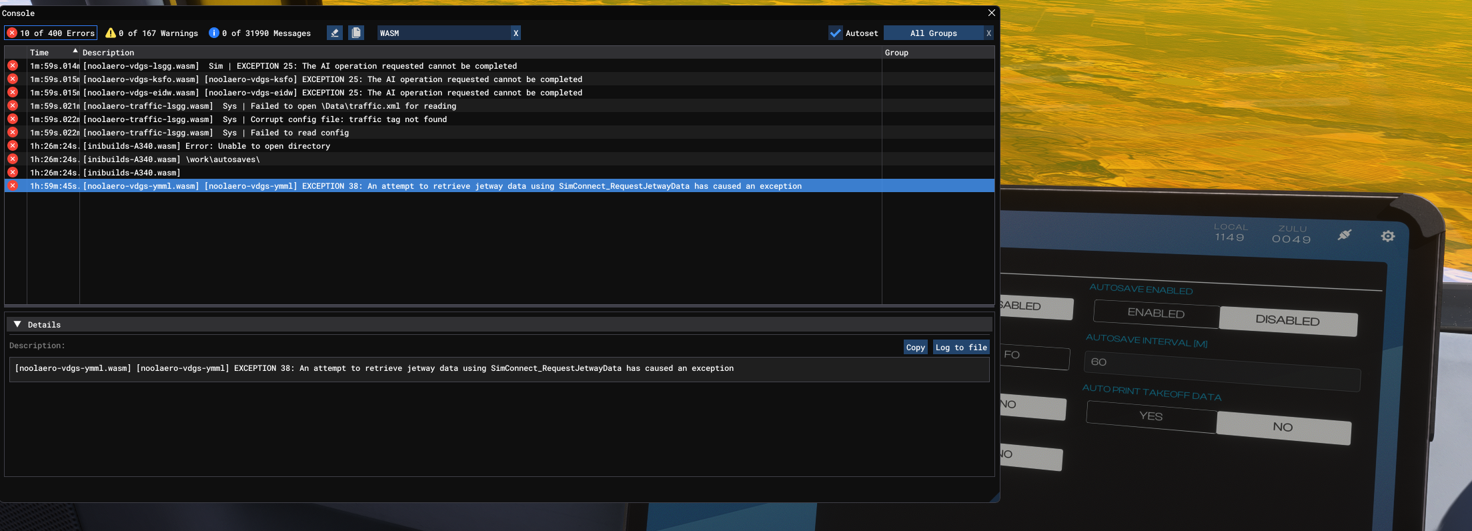Clear the WASM search filter with X

click(x=516, y=33)
